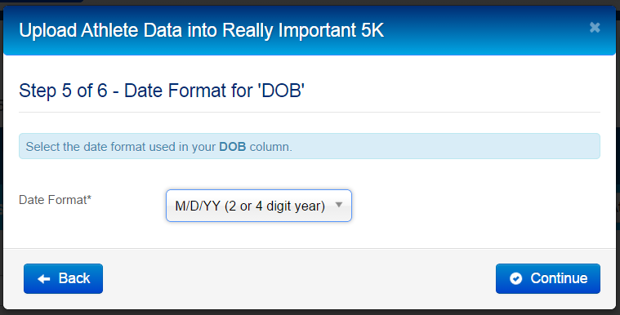The height and width of the screenshot is (315, 620).
Task: Click the blue header bar of the dialog
Action: [310, 30]
